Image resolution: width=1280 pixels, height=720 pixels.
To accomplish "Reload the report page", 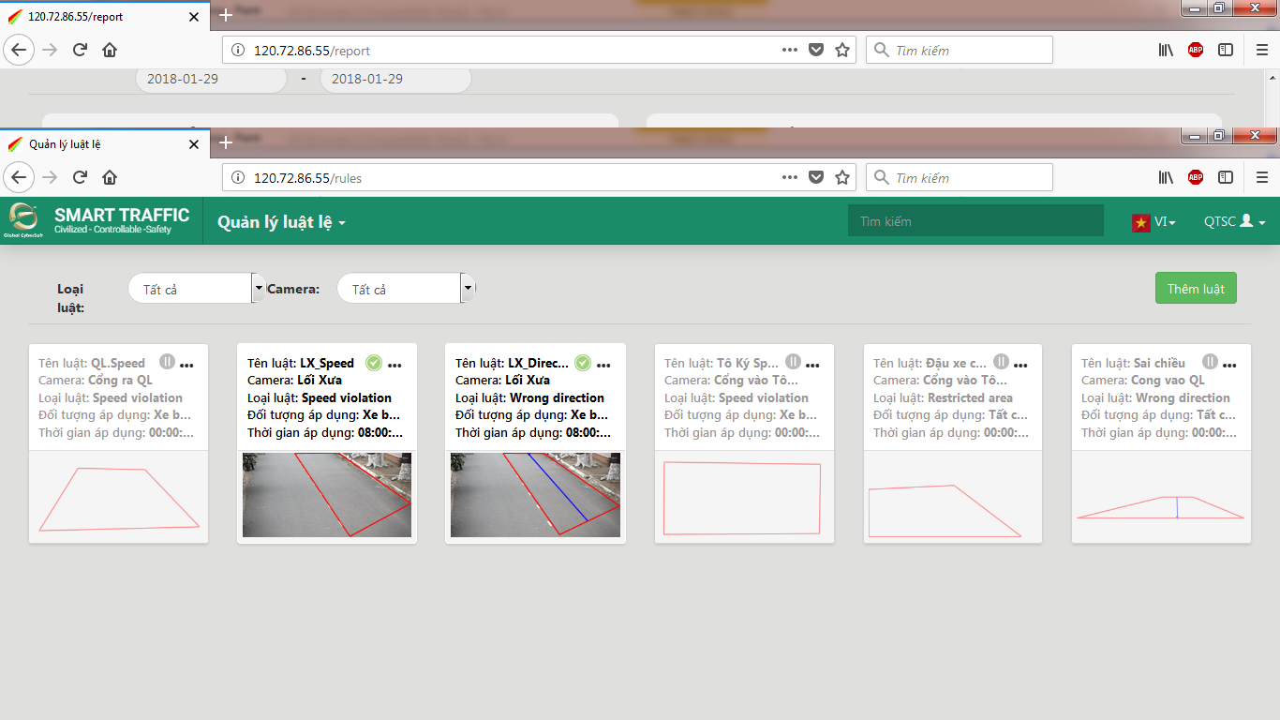I will 81,50.
